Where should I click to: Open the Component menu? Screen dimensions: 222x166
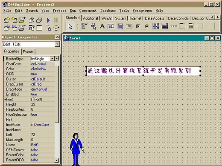[88, 11]
